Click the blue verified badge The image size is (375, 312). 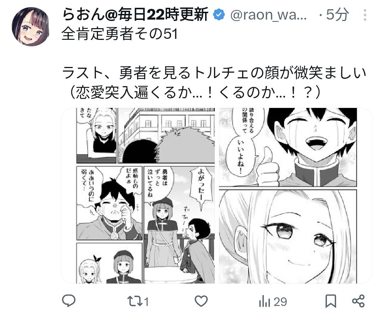tap(219, 14)
